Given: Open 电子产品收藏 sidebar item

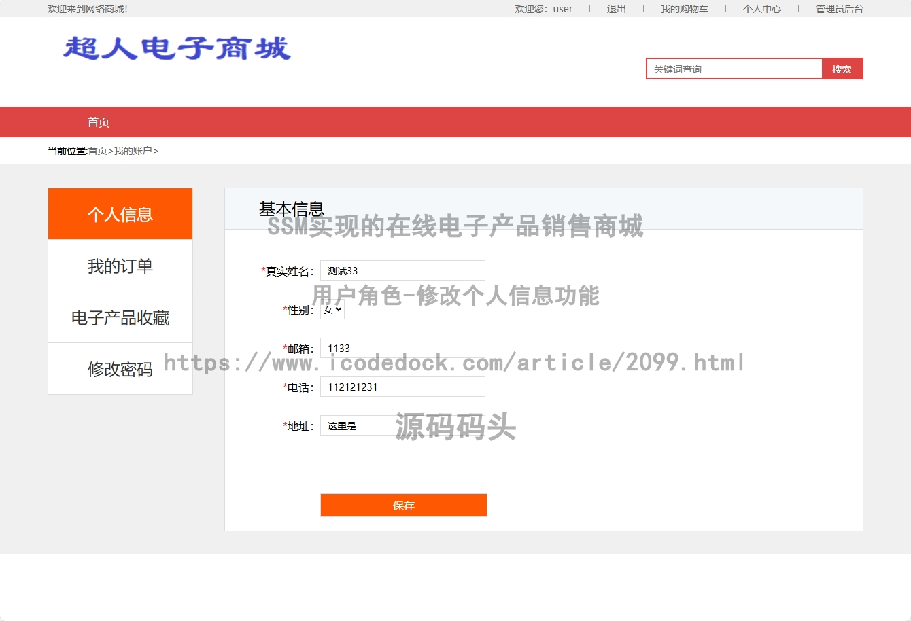Looking at the screenshot, I should [x=120, y=317].
